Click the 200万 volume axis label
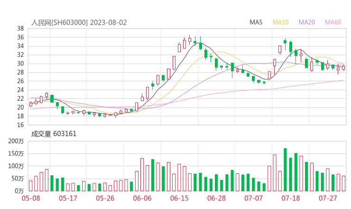The height and width of the screenshot is (209, 351). 16,141
